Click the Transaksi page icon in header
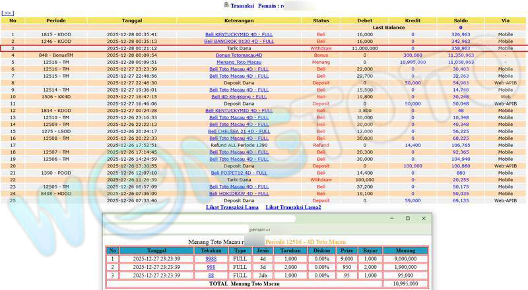528x290 pixels. point(227,5)
